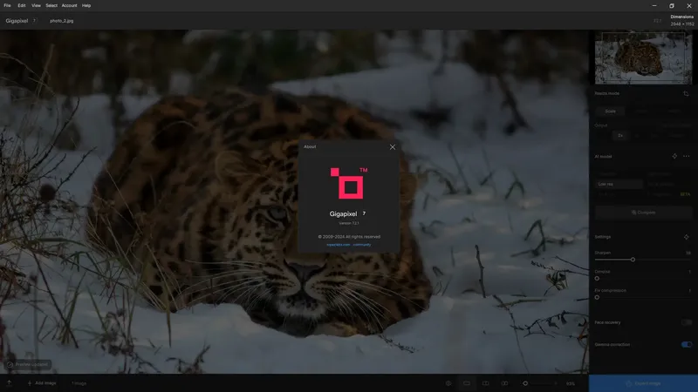
Task: Open the File menu
Action: (x=7, y=5)
